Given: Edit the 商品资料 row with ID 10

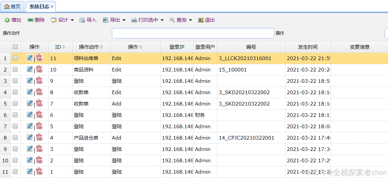Looking at the screenshot, I should 30,69.
